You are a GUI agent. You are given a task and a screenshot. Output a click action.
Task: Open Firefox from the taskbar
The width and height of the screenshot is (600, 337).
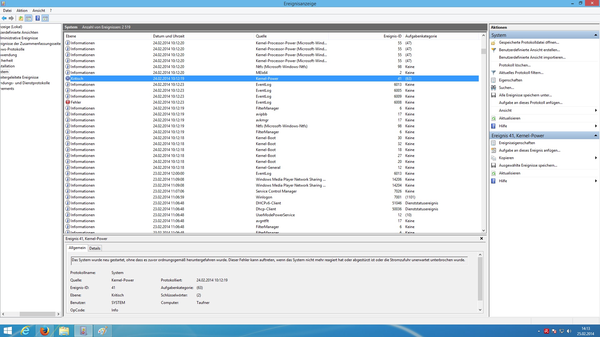44,331
